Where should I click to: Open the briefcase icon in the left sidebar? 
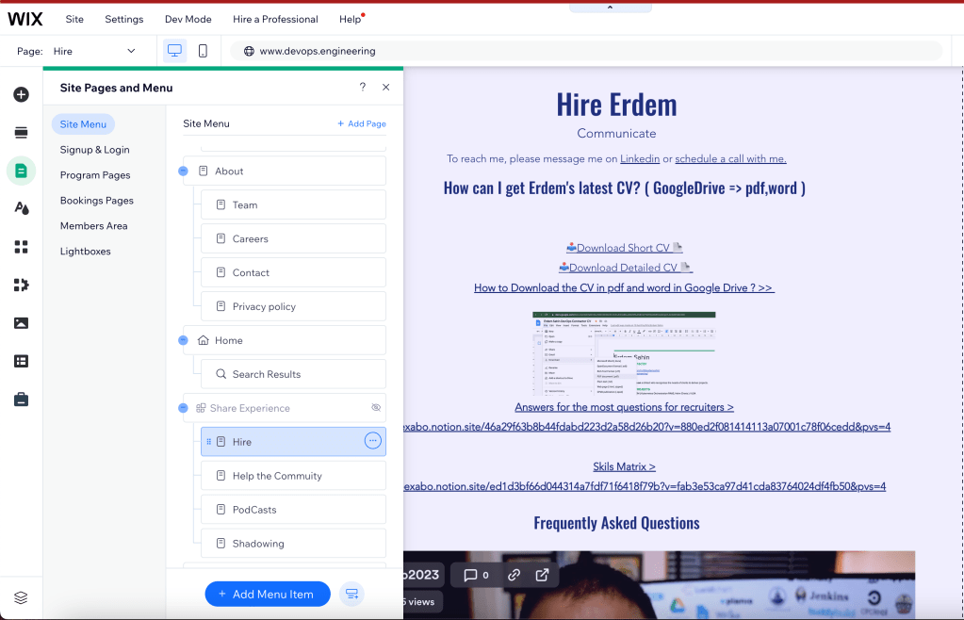[x=21, y=400]
